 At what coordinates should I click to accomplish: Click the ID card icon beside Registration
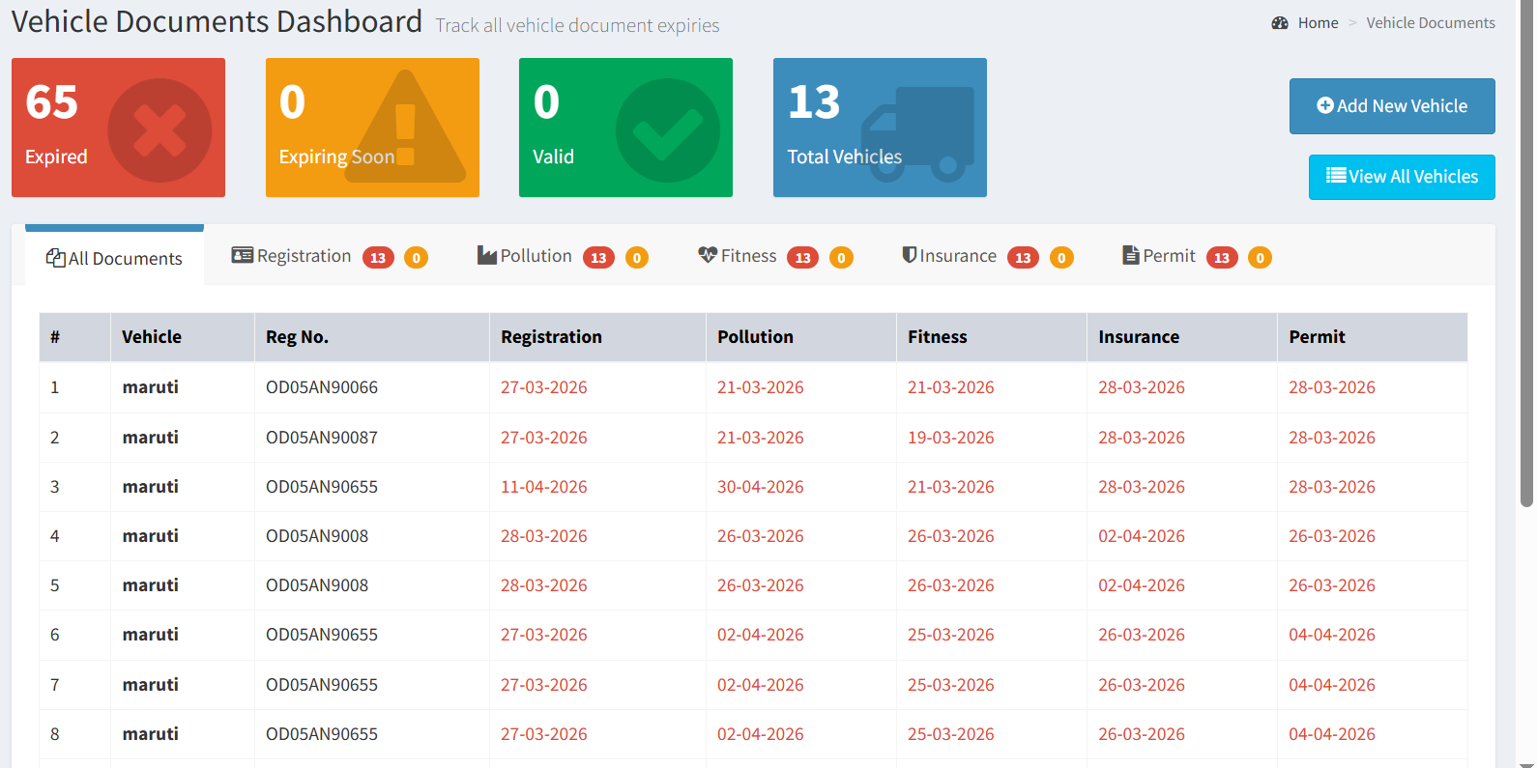tap(243, 255)
